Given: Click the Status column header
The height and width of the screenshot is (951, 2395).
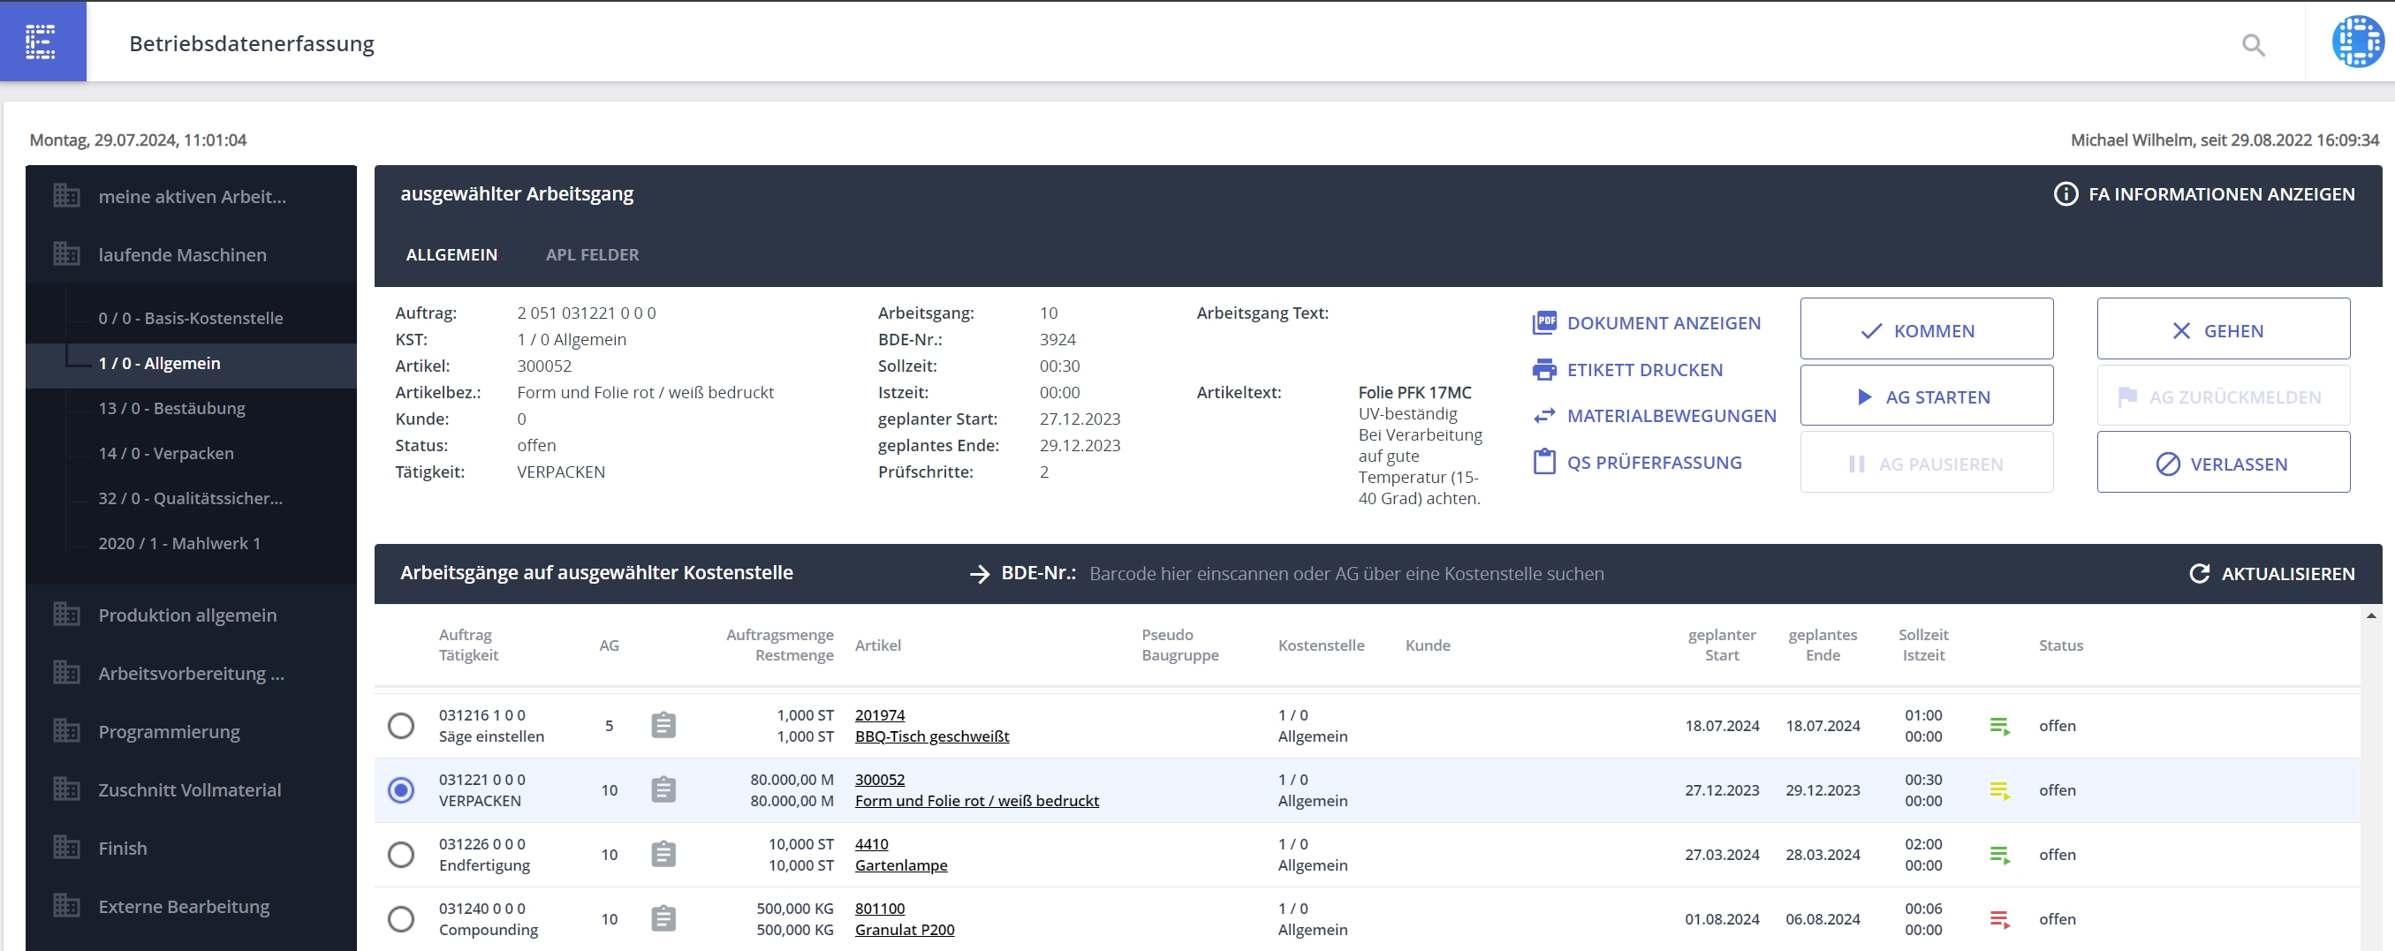Looking at the screenshot, I should point(2060,645).
